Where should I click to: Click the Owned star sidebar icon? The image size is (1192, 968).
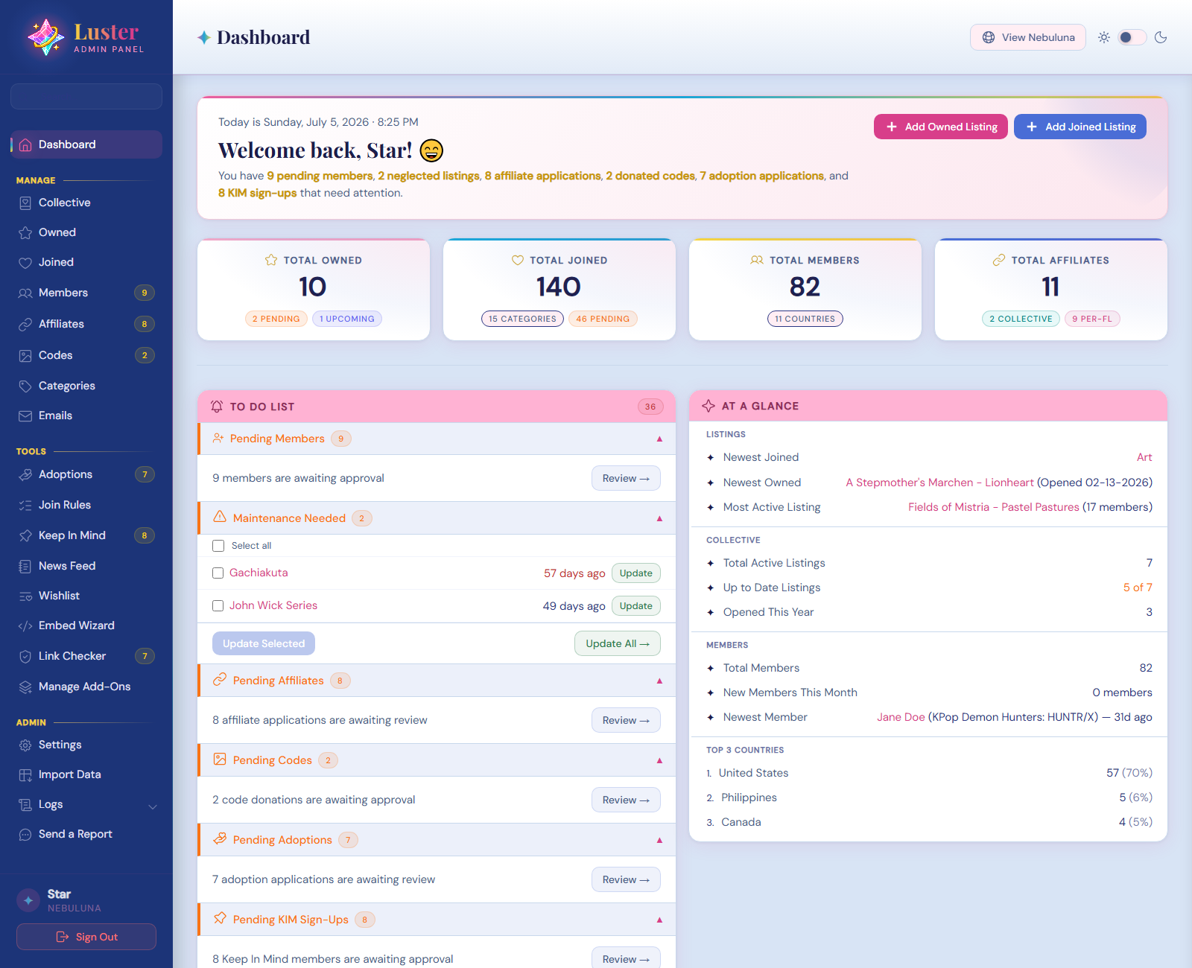tap(25, 232)
